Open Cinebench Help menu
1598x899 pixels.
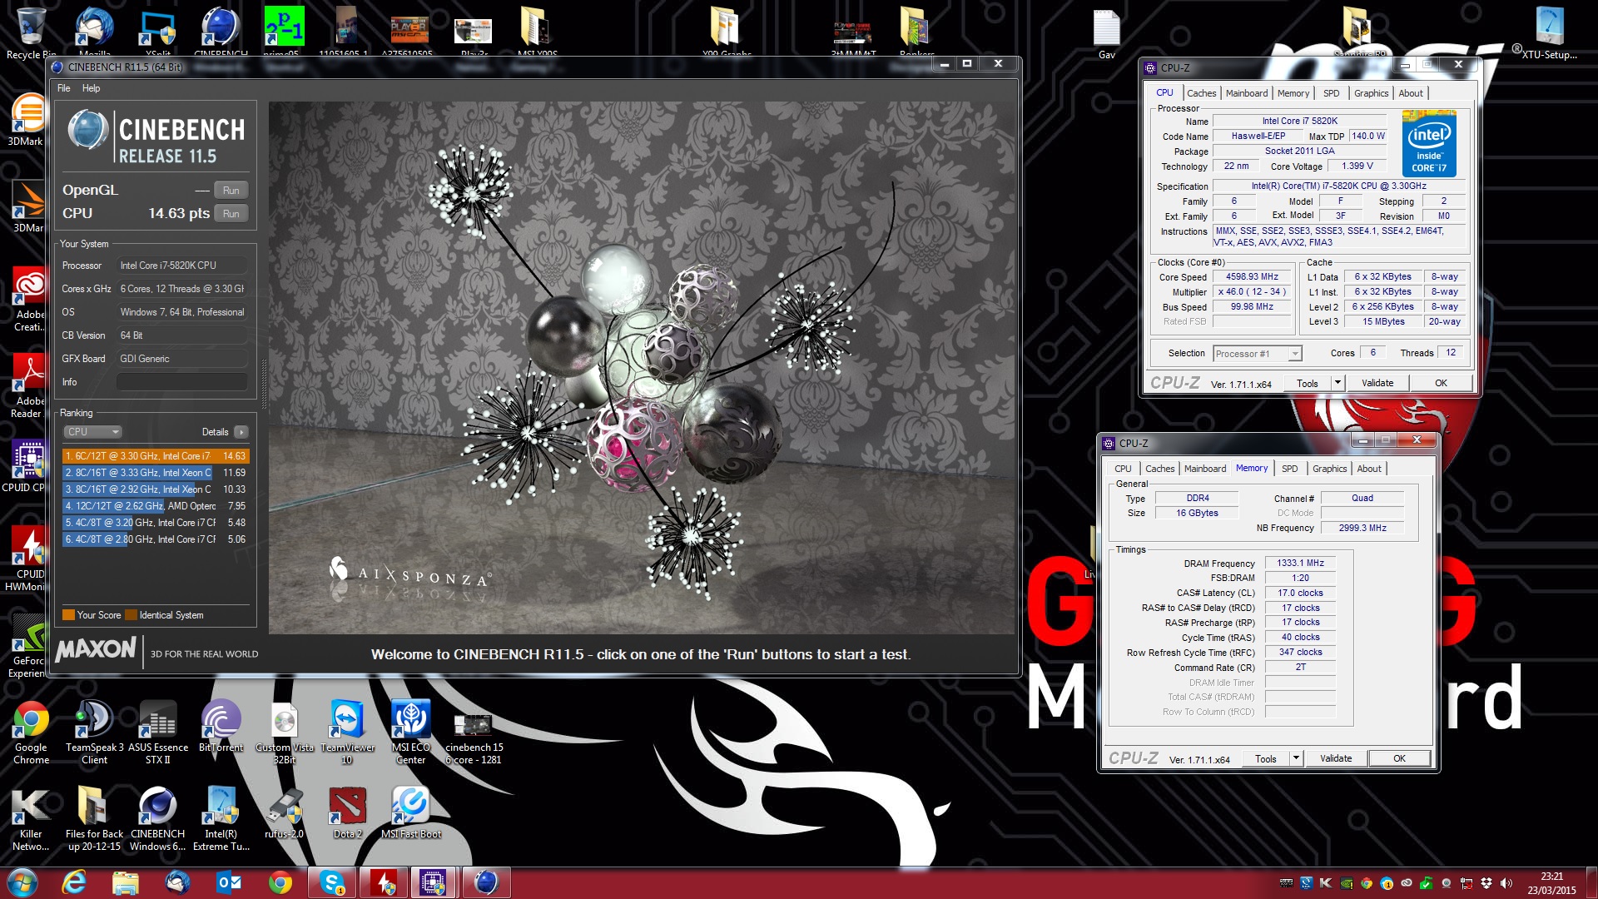92,88
